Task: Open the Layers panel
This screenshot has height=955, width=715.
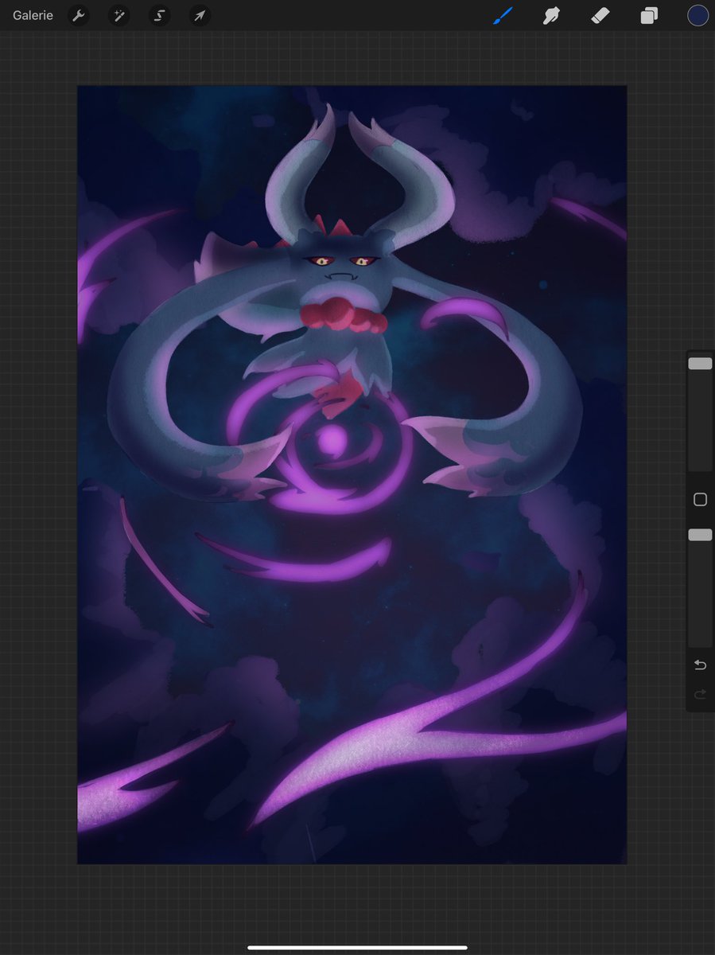Action: click(649, 15)
